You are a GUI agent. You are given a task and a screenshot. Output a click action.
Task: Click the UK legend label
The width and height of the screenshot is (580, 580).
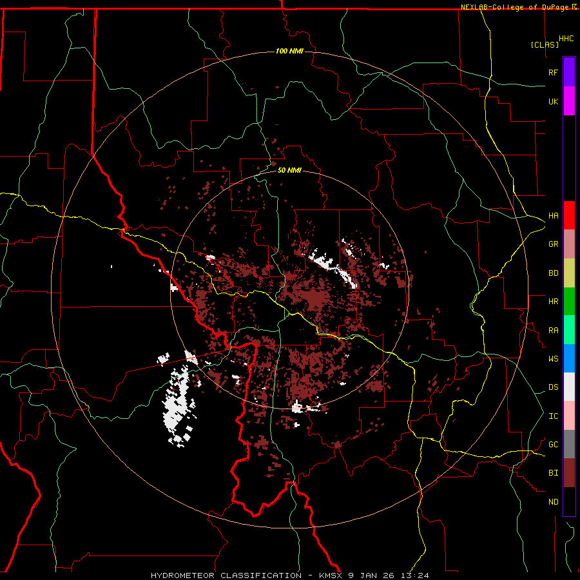coord(553,102)
